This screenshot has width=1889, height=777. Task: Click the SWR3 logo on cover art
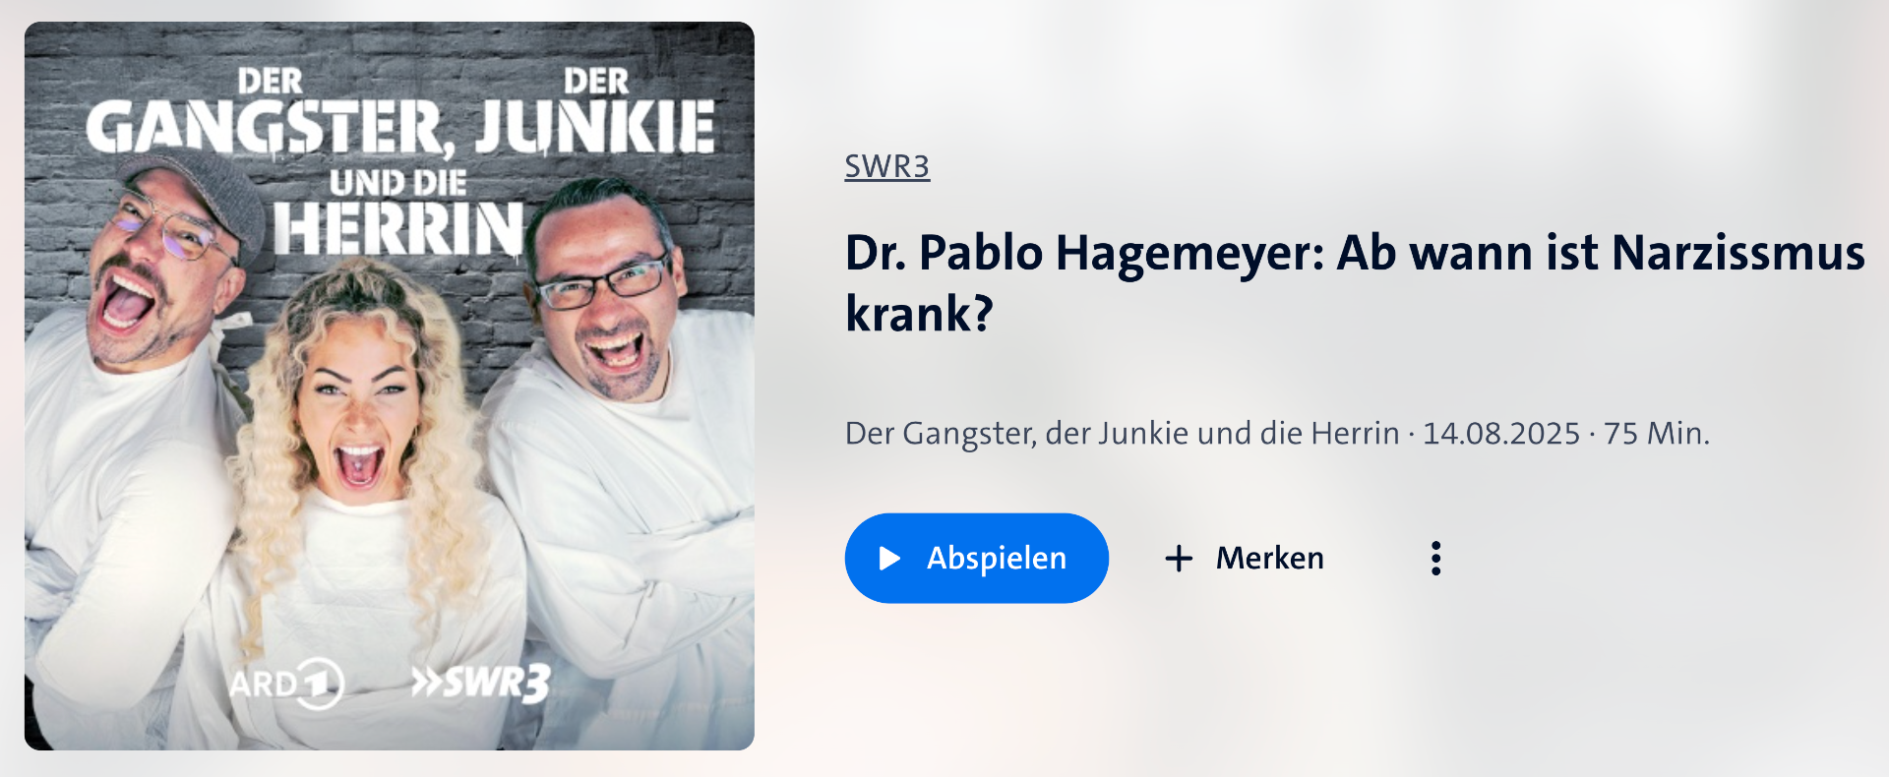click(480, 683)
